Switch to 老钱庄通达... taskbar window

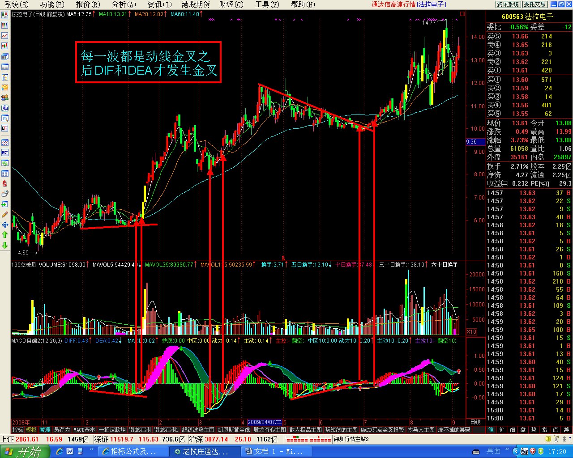click(205, 452)
